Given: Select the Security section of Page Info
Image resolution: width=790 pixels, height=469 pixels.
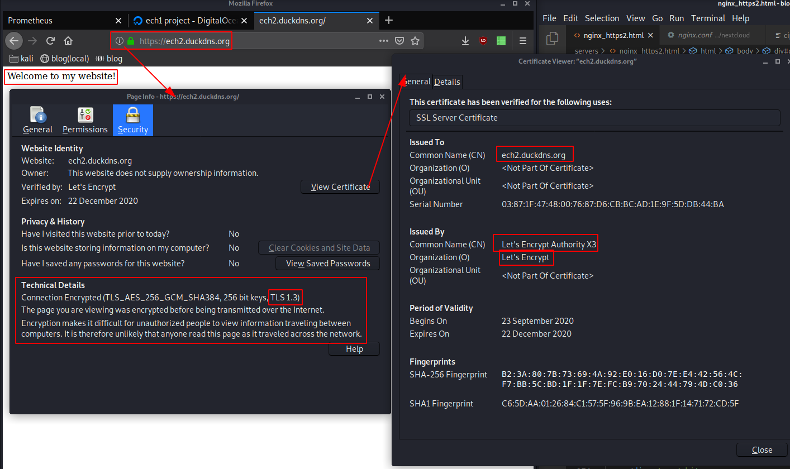Looking at the screenshot, I should point(132,120).
